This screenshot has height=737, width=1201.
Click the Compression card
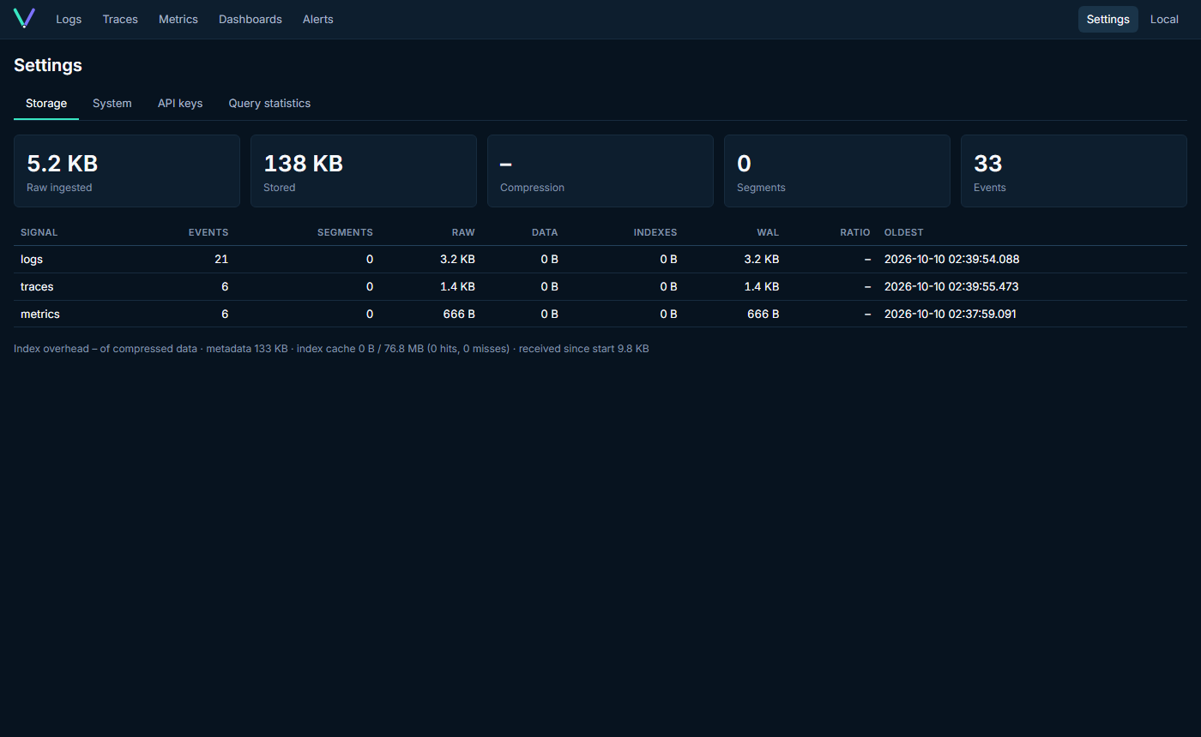click(600, 171)
